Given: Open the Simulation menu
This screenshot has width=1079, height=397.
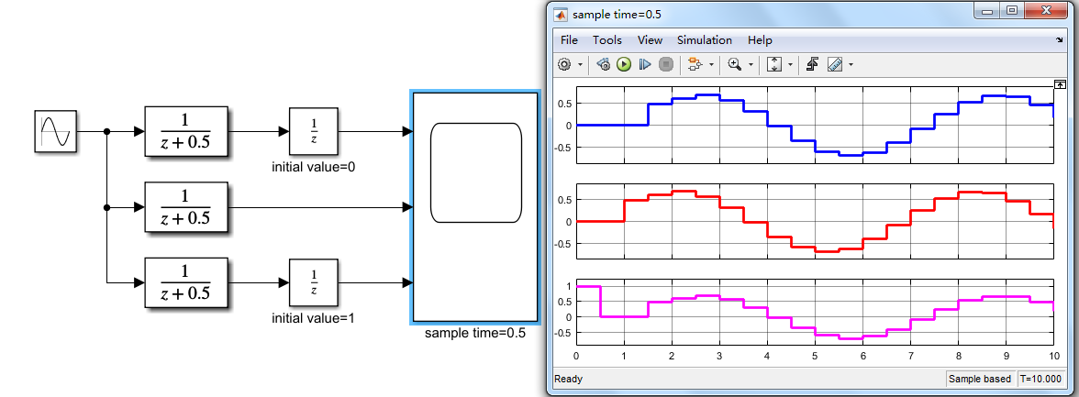Looking at the screenshot, I should click(705, 40).
